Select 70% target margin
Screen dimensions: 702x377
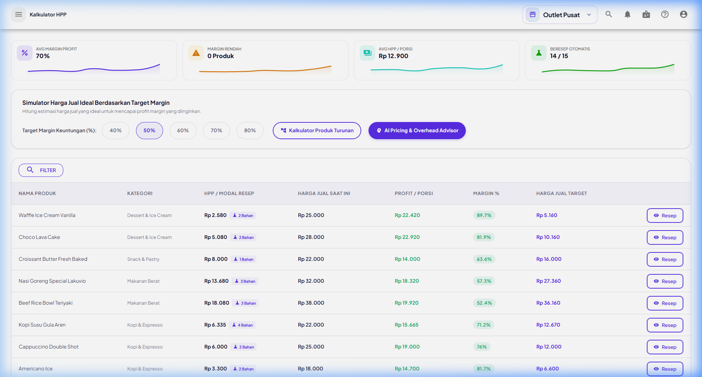coord(216,130)
